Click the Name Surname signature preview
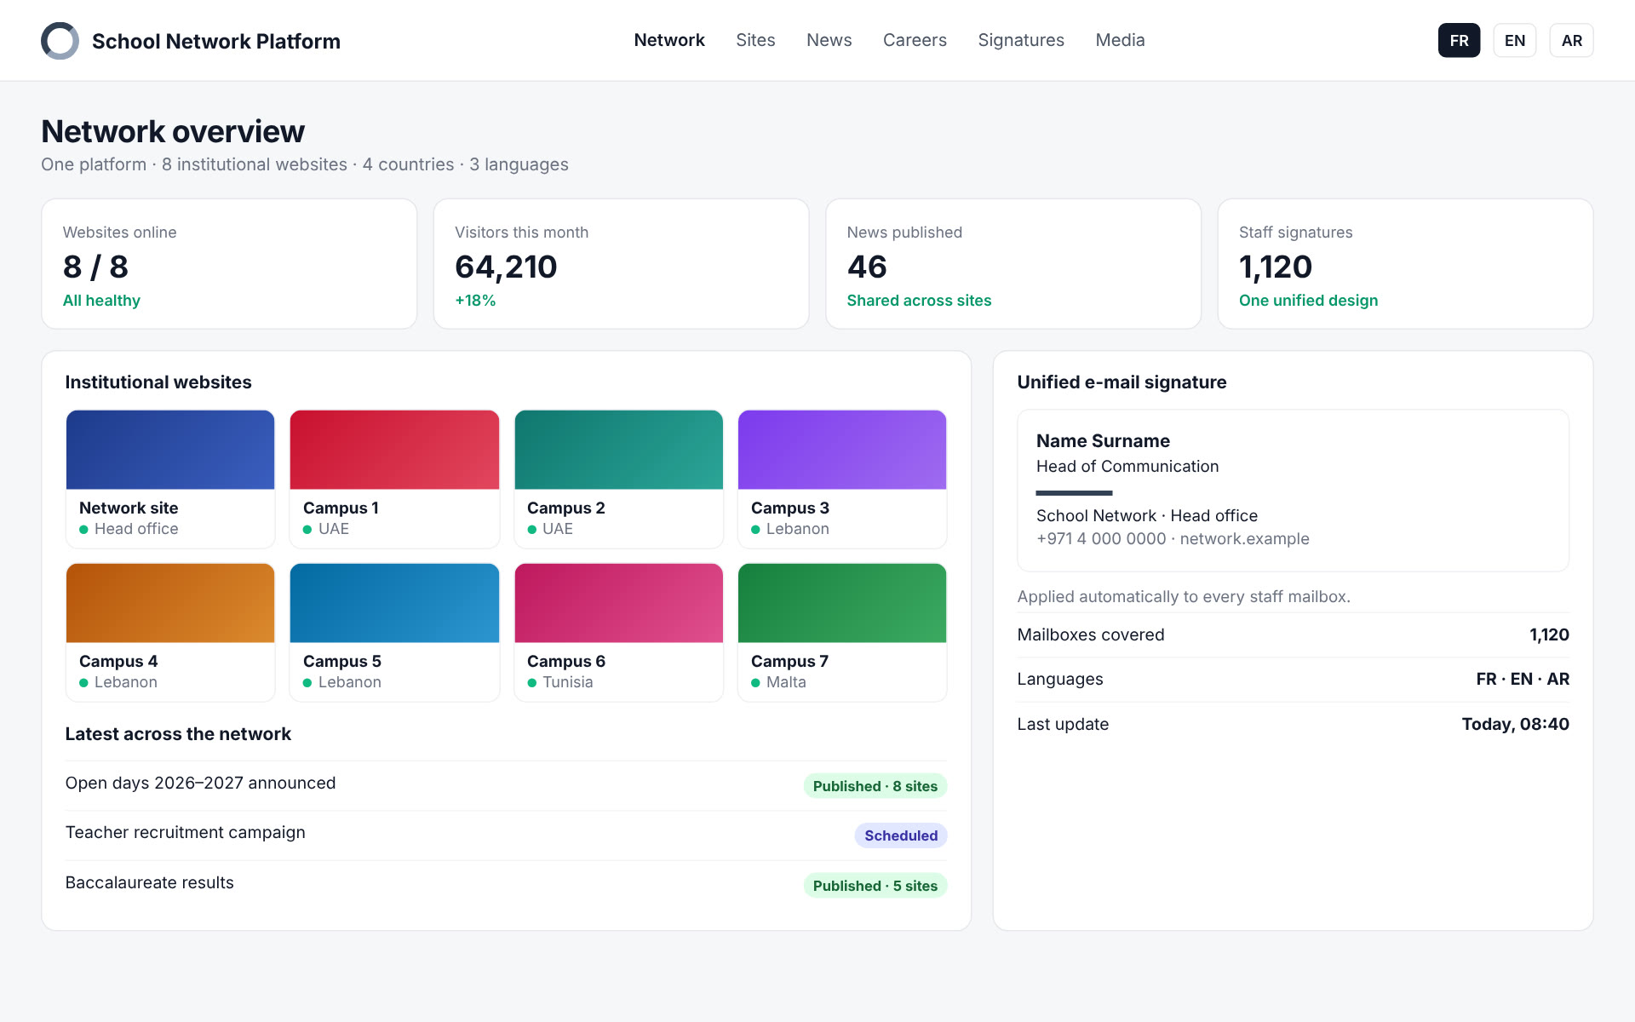The width and height of the screenshot is (1635, 1022). (1293, 491)
